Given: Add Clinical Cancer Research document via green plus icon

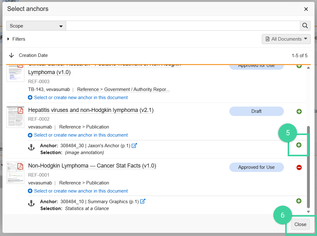Looking at the screenshot, I should point(299,66).
